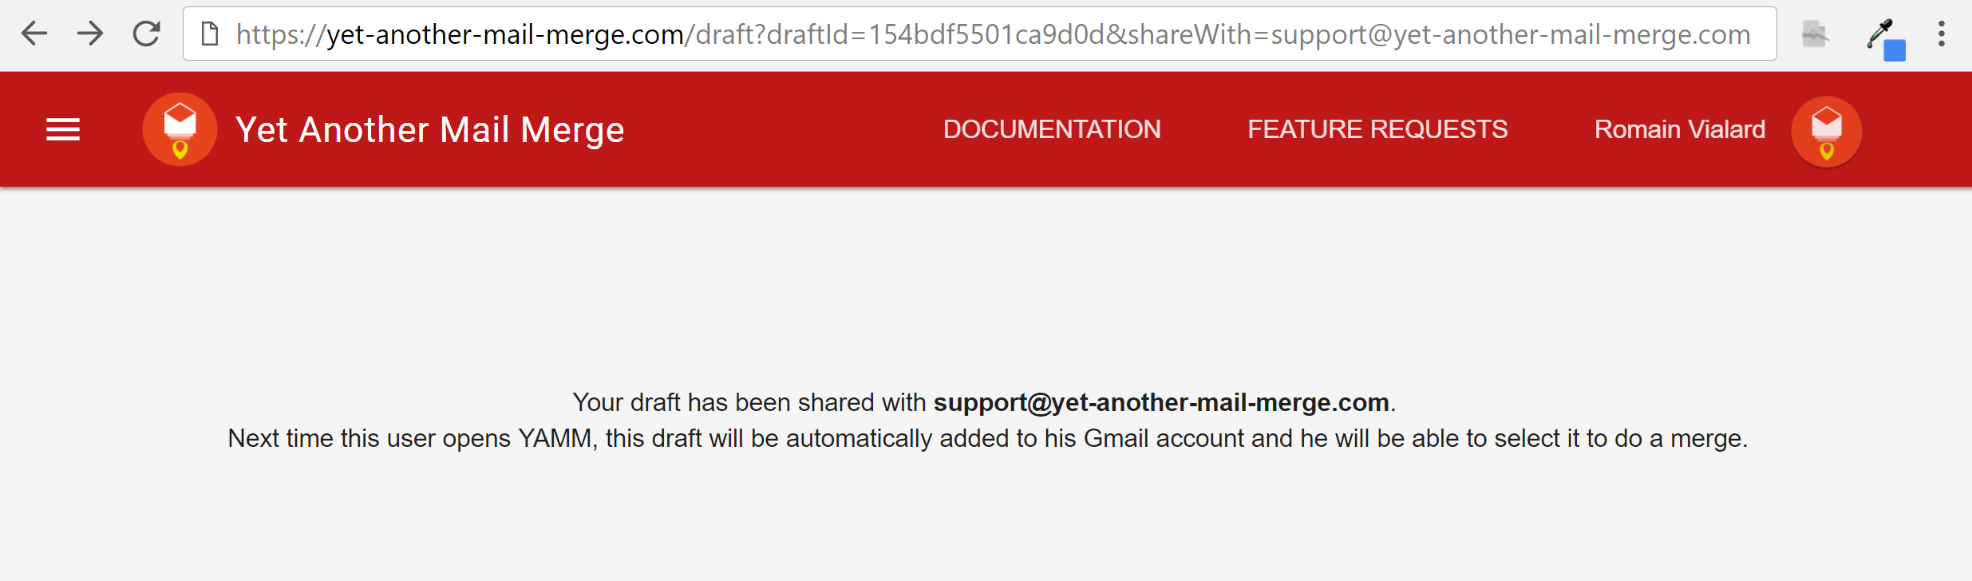Screen dimensions: 1972x581
Task: Click Romain Vialard's round avatar icon
Action: point(1826,132)
